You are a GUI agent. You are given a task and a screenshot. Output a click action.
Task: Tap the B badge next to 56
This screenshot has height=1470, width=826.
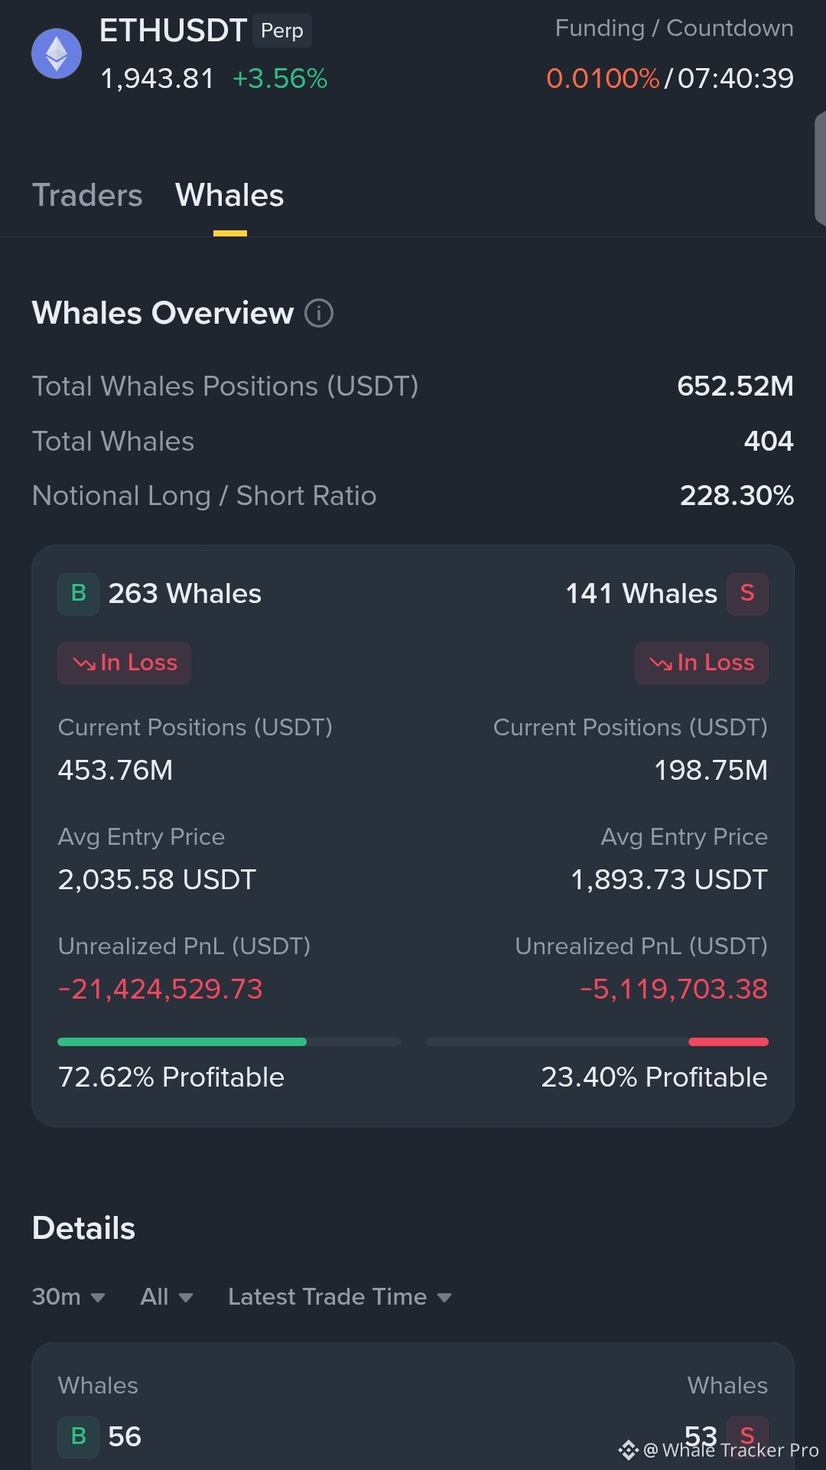point(78,1437)
